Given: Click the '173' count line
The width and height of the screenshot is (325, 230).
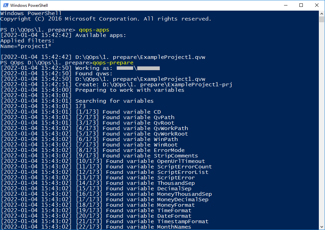Looking at the screenshot, I should click(43, 106).
